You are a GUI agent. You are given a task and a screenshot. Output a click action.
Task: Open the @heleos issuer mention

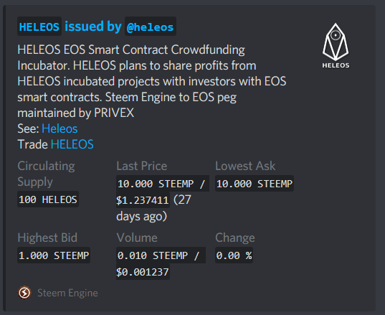(x=151, y=27)
